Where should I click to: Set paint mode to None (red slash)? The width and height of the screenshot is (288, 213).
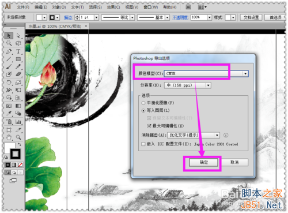(20, 165)
